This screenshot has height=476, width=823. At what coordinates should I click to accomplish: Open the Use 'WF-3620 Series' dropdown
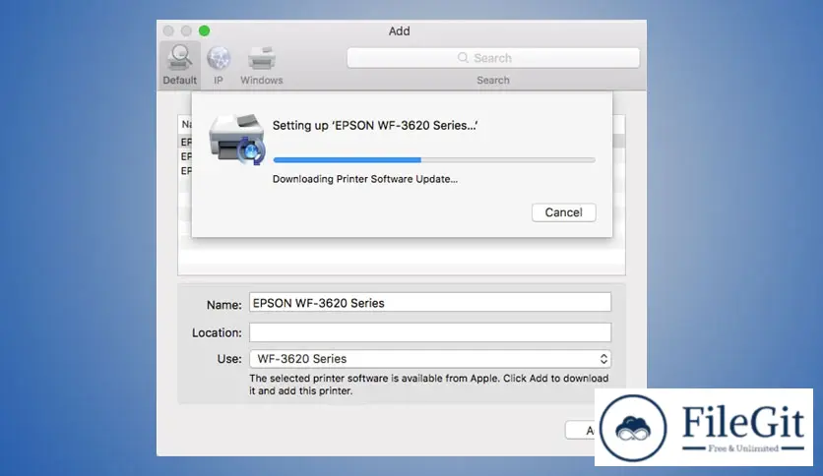tap(430, 359)
